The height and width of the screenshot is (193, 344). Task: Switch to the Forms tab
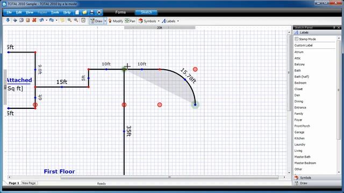coord(120,12)
